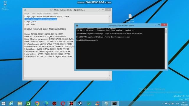Open volume speaker tray icon
Screen dimensions: 189x106
click(x=172, y=104)
